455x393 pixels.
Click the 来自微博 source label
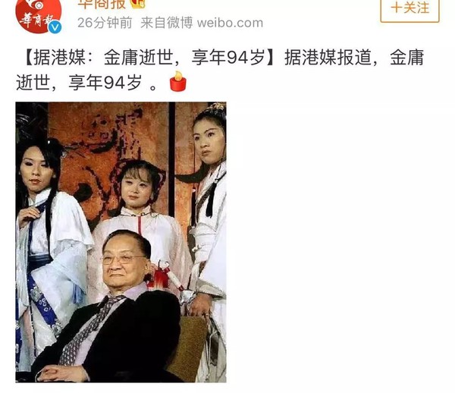[167, 23]
